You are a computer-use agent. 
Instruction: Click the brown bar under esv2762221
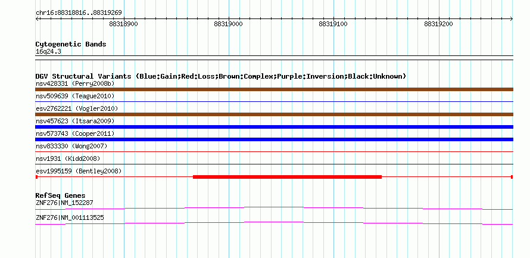pyautogui.click(x=274, y=114)
